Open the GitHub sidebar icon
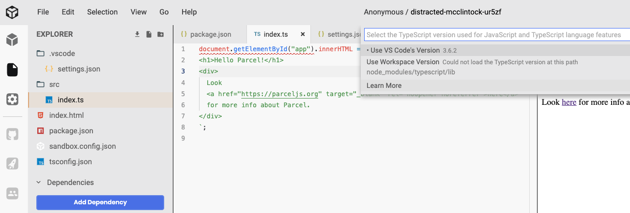 click(x=12, y=134)
